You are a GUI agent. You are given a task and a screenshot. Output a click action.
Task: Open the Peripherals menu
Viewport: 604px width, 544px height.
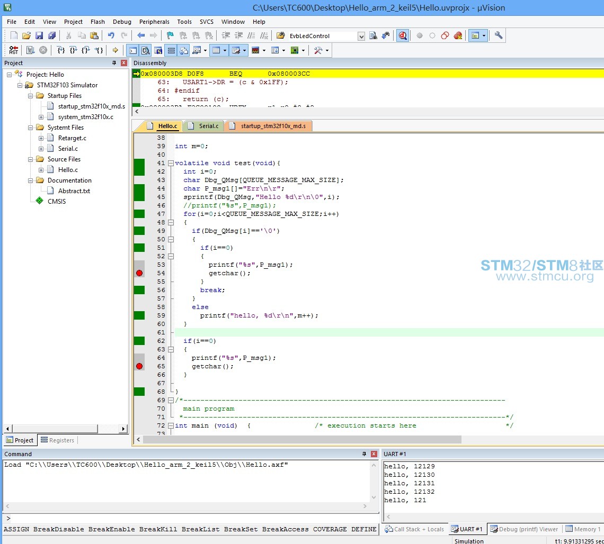tap(154, 22)
